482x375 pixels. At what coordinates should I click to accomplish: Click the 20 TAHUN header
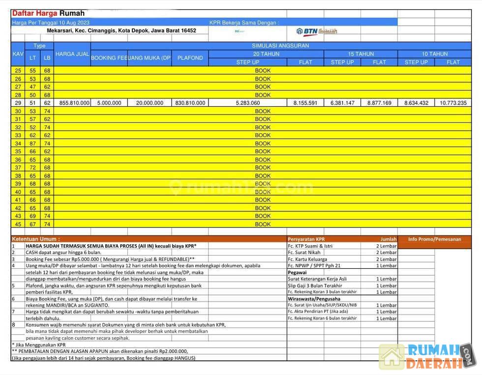tap(266, 54)
